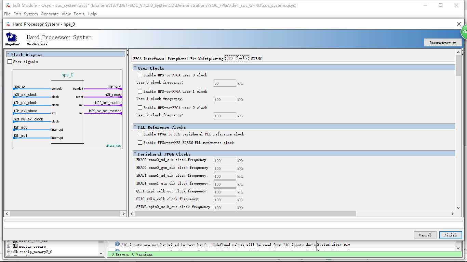
Task: Click the master_secure component icon
Action: 15,246
